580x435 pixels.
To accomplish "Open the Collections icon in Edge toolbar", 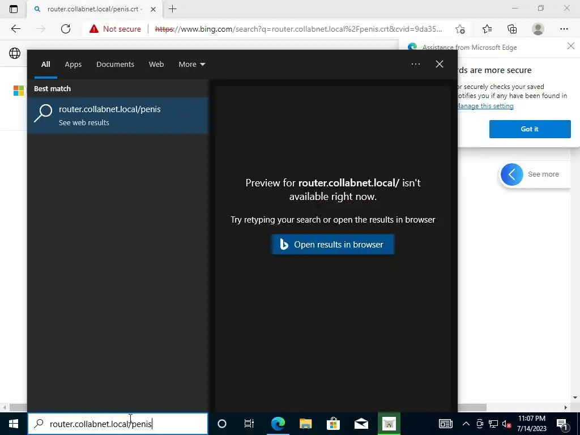I will [512, 29].
